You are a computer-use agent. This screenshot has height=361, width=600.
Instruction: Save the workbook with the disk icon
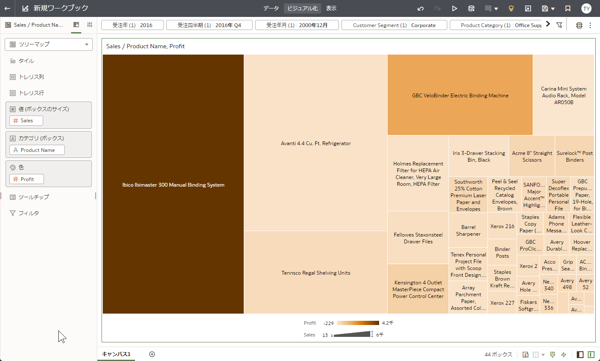[545, 8]
